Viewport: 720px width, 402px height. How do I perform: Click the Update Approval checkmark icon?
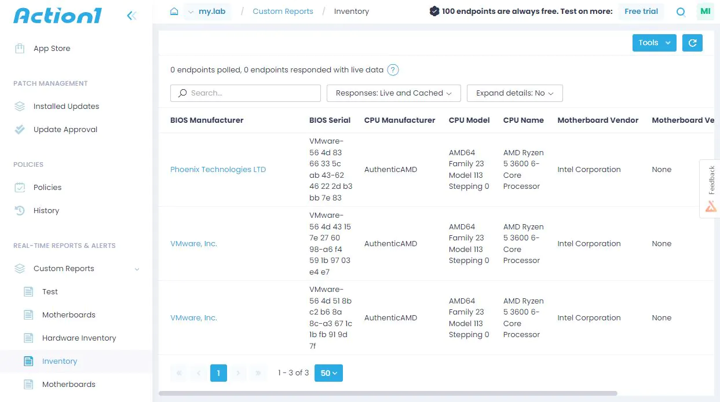(x=20, y=129)
